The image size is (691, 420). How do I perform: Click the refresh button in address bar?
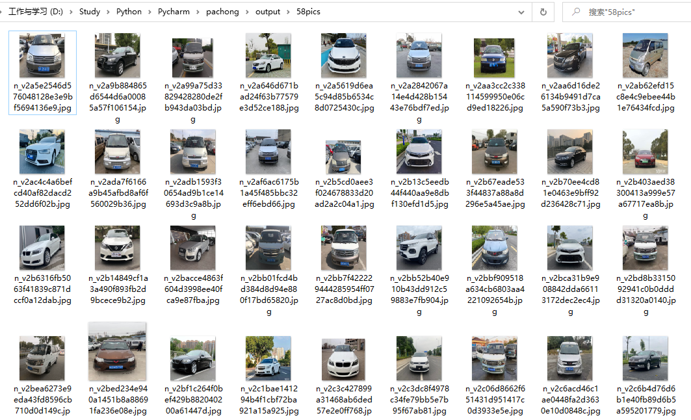tap(543, 12)
